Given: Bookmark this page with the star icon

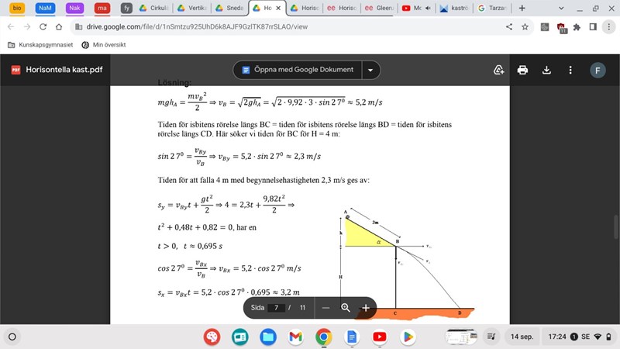Looking at the screenshot, I should click(525, 26).
